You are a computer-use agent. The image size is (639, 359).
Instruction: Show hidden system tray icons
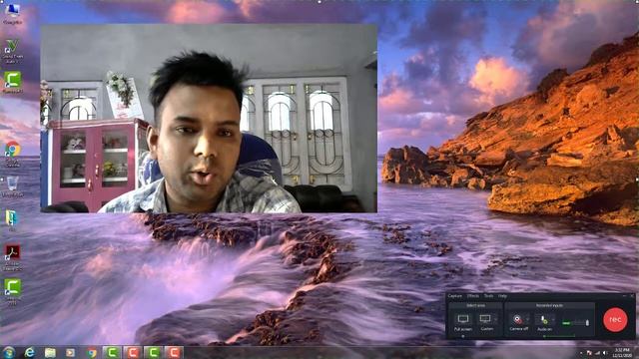pos(581,353)
